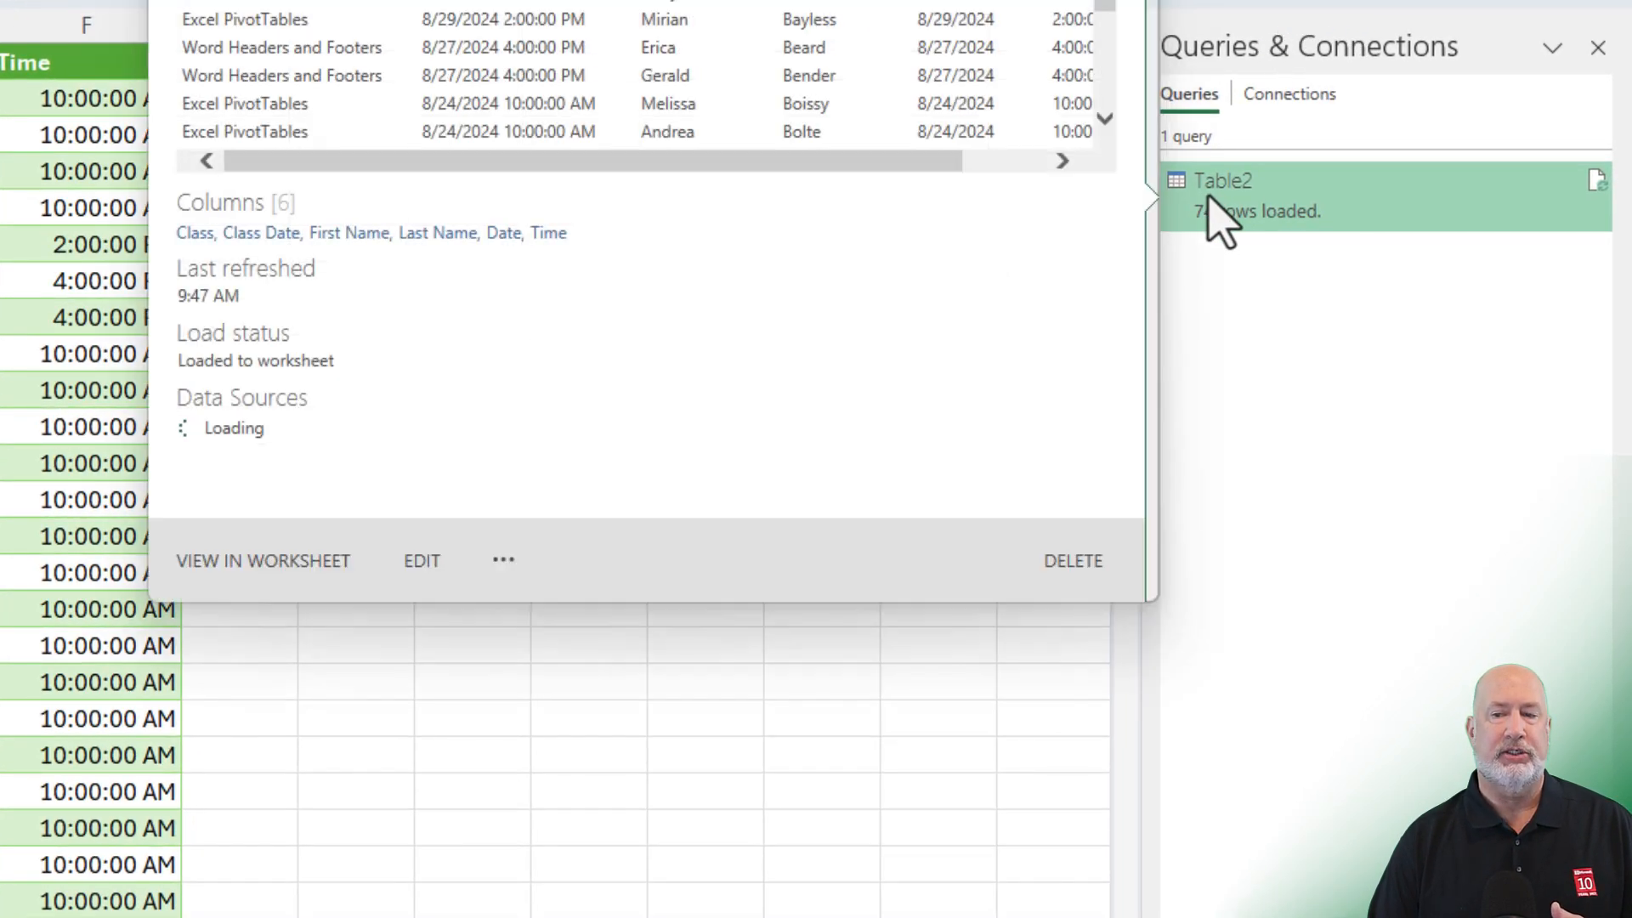Click DELETE to remove the query
1632x918 pixels.
1073,560
